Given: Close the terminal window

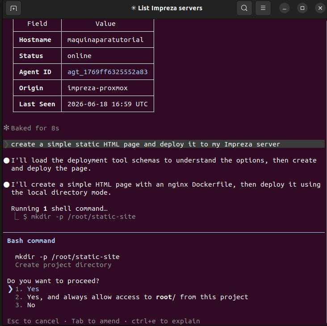Looking at the screenshot, I should (x=320, y=8).
